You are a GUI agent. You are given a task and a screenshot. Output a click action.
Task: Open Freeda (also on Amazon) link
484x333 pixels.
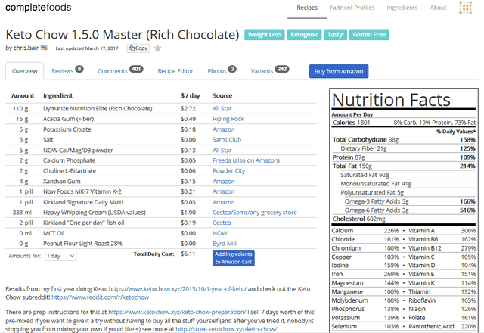[x=246, y=160]
